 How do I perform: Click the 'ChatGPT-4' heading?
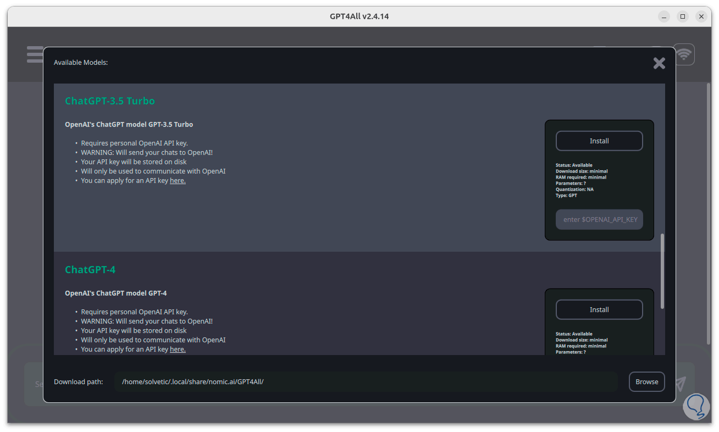90,270
